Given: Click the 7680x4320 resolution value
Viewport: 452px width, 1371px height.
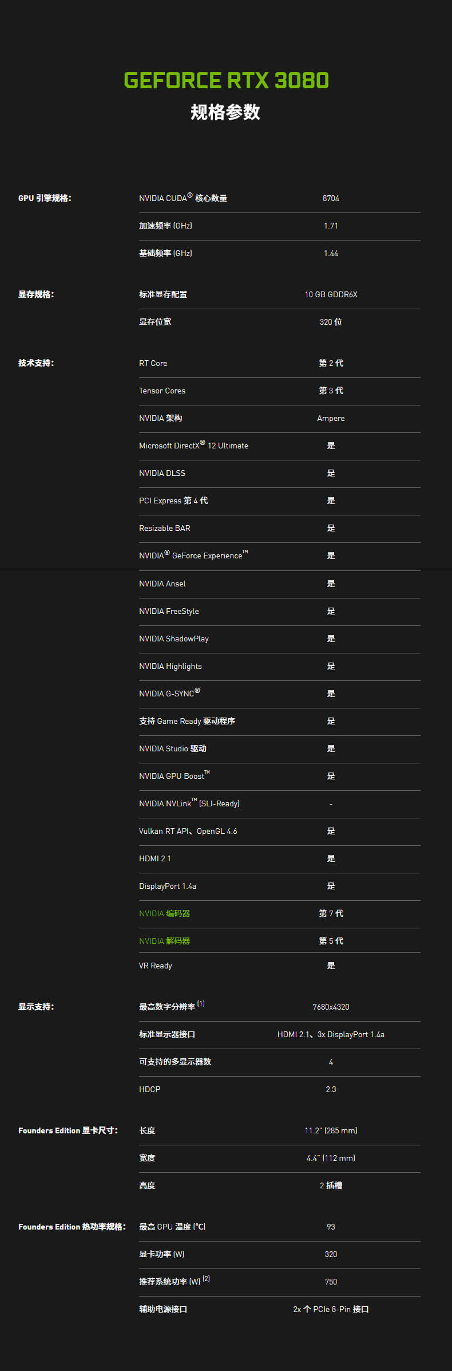Looking at the screenshot, I should [331, 1007].
